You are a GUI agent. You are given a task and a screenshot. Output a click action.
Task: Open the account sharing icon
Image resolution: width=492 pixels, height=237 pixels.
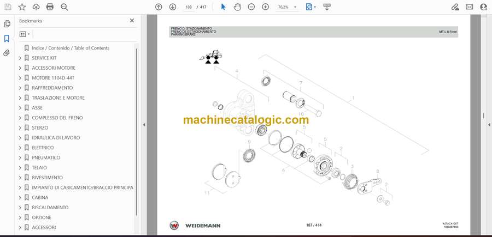(484, 7)
